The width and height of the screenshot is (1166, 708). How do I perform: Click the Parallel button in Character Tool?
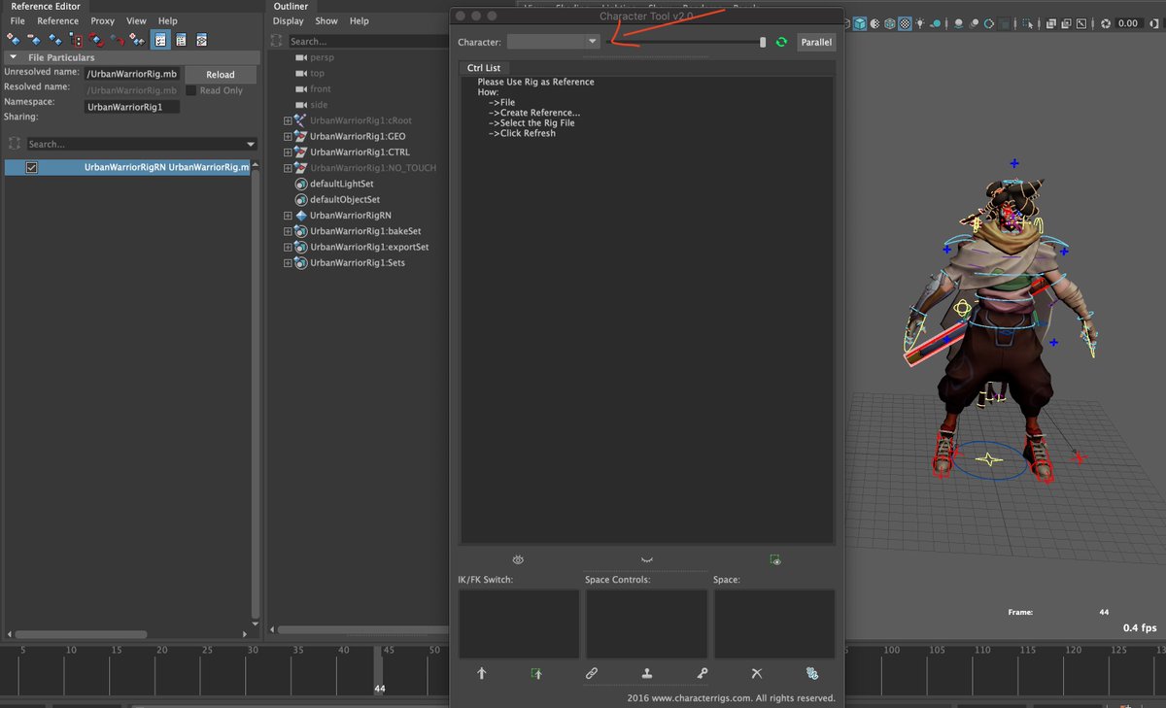[816, 42]
